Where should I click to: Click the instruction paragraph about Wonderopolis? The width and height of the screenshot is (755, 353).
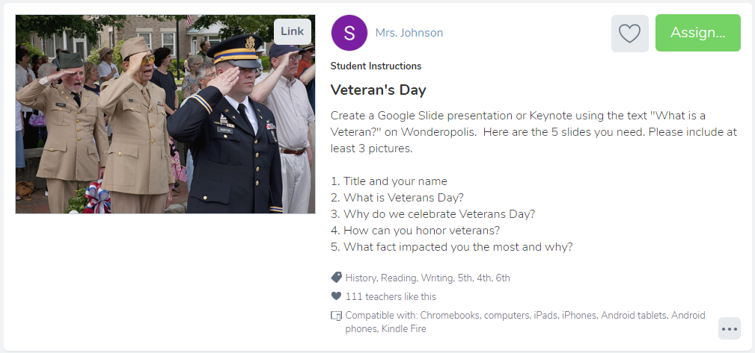pyautogui.click(x=534, y=132)
